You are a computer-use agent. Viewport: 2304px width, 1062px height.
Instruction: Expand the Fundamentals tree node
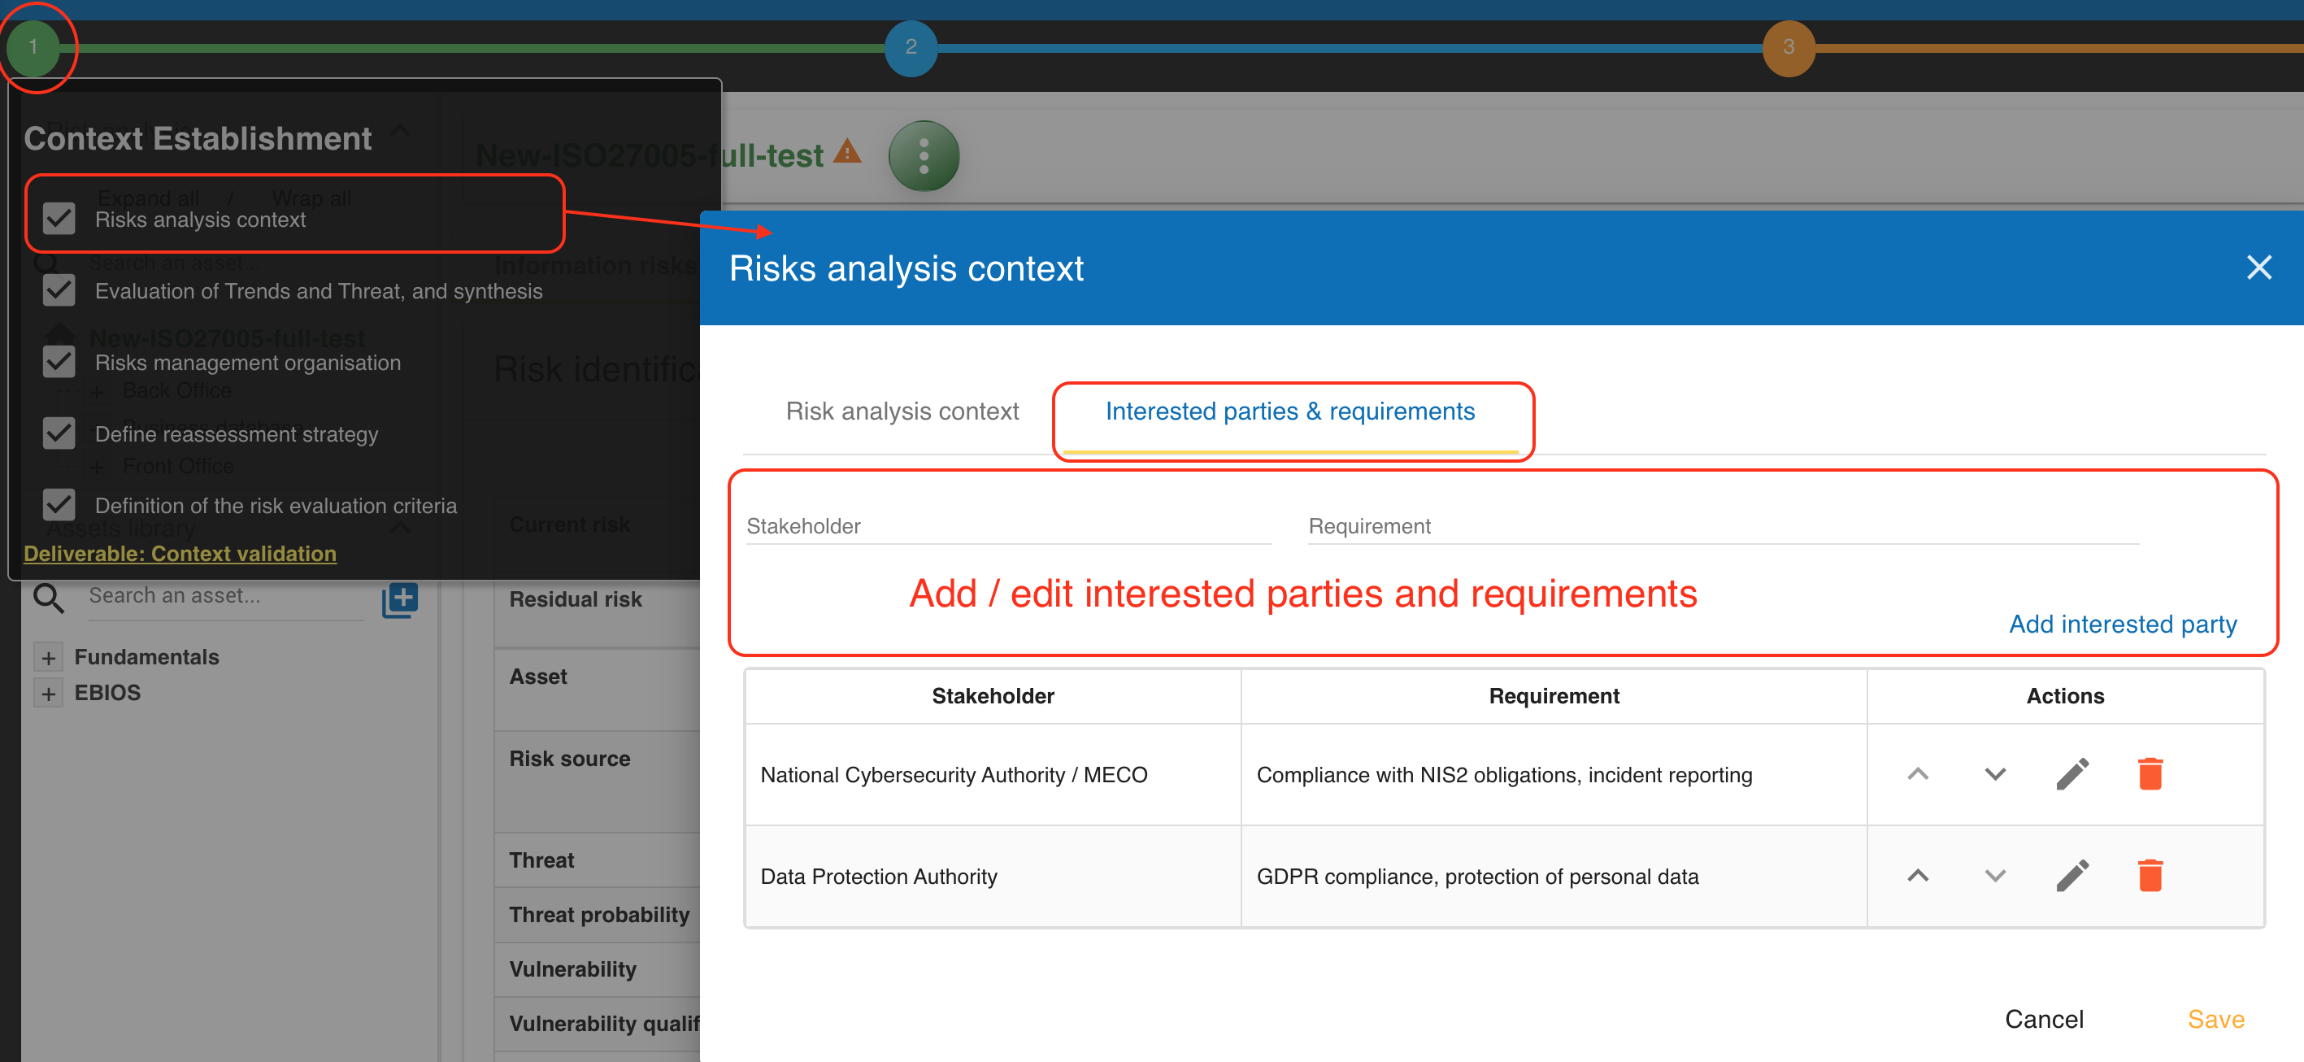click(48, 658)
